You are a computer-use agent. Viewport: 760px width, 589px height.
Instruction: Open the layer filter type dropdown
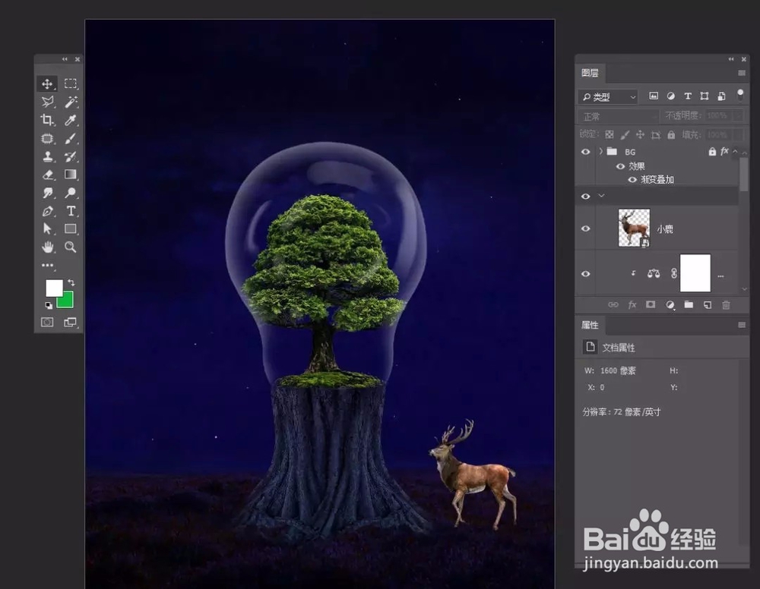point(608,96)
